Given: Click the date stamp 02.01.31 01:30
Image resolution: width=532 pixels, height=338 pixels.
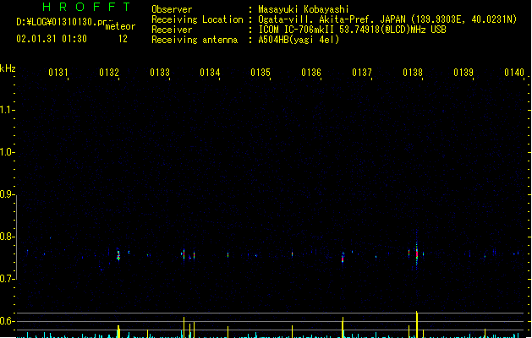Looking at the screenshot, I should coord(52,39).
